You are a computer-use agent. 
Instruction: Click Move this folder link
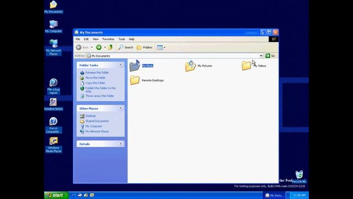[x=95, y=78]
